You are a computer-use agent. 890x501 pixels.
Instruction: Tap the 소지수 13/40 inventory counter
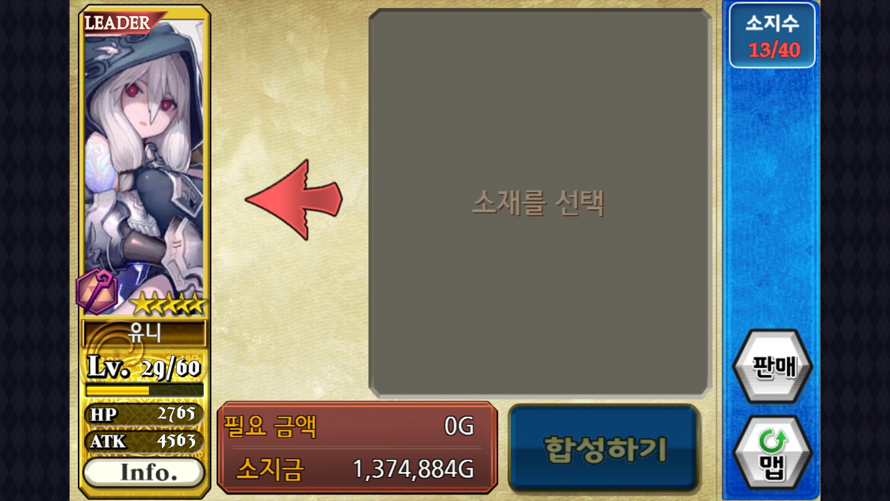point(772,35)
